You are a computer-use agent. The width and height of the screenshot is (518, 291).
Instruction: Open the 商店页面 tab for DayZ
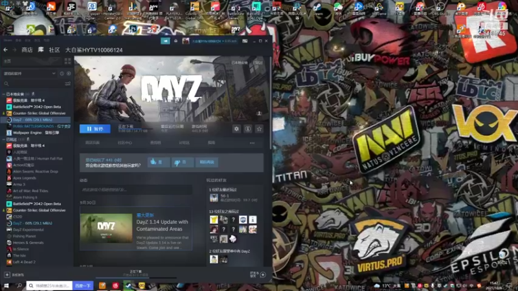(92, 143)
